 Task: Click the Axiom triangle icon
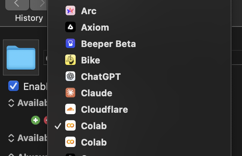pos(70,27)
